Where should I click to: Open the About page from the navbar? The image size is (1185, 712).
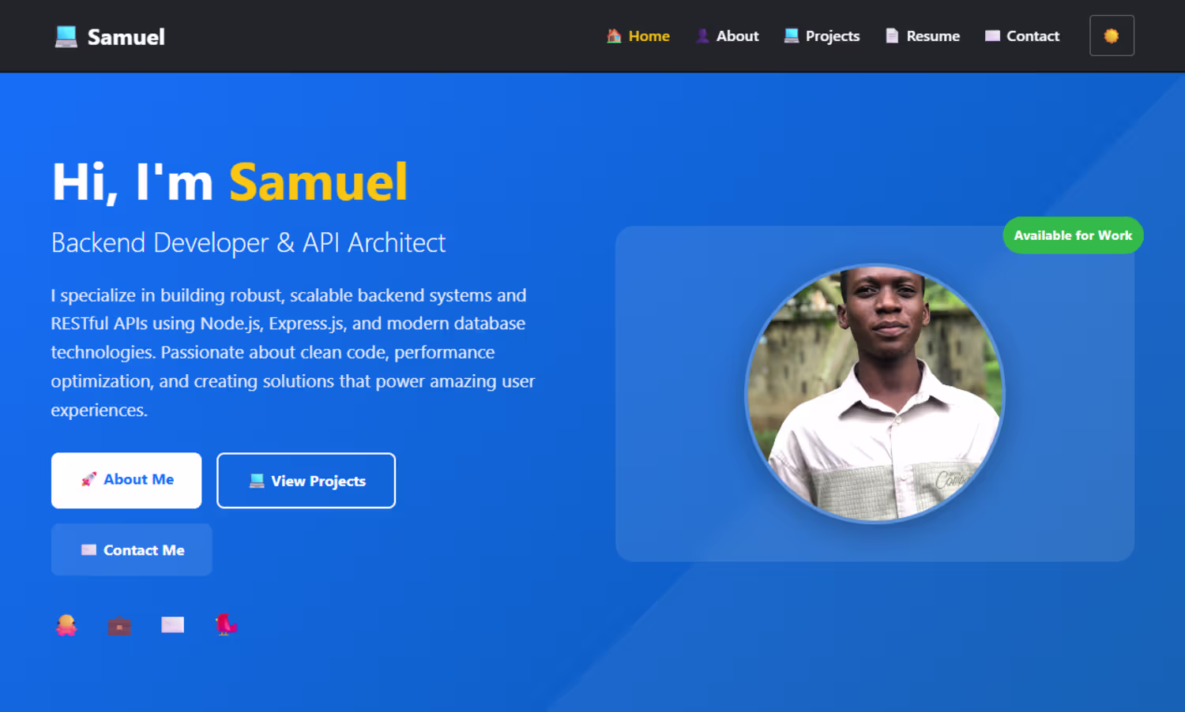click(x=728, y=36)
